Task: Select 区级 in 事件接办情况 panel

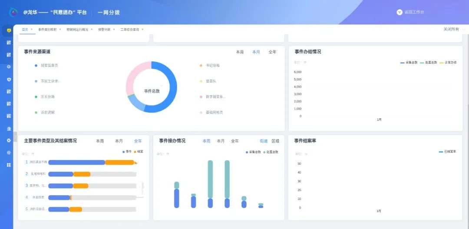Action: pyautogui.click(x=275, y=141)
